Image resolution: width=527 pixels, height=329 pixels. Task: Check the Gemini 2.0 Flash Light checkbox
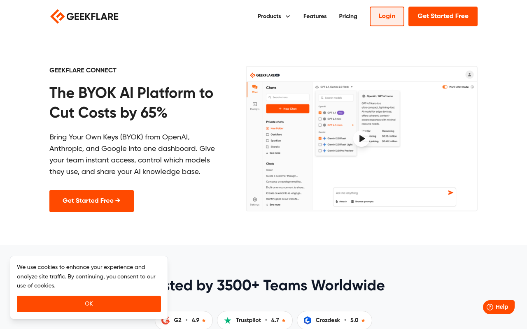point(320,144)
